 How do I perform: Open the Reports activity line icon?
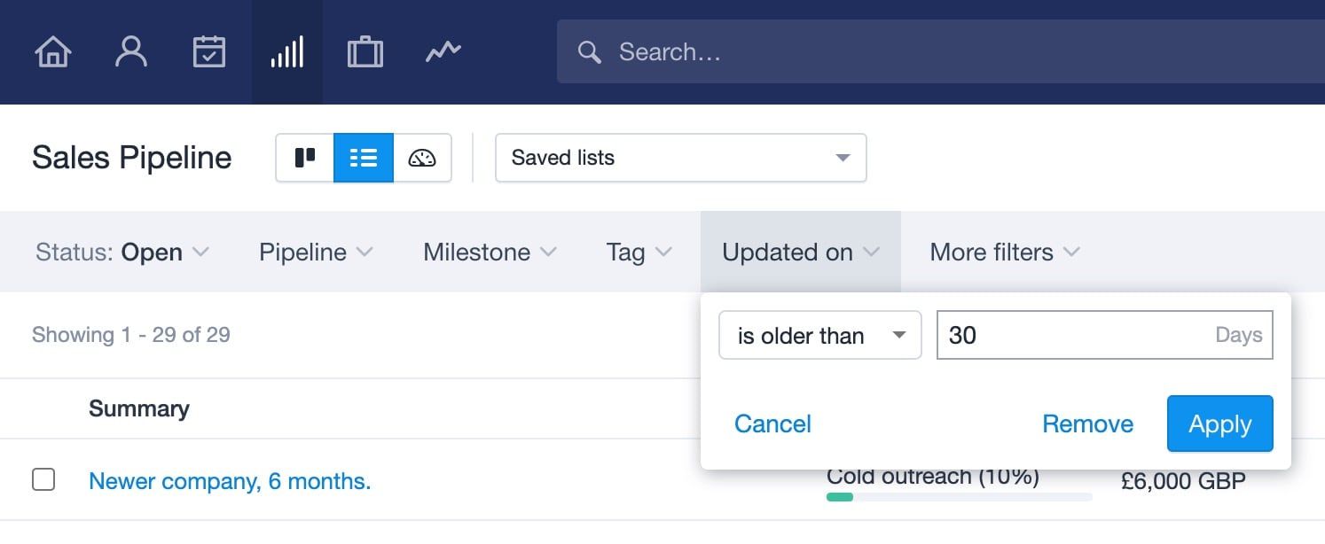pos(443,52)
